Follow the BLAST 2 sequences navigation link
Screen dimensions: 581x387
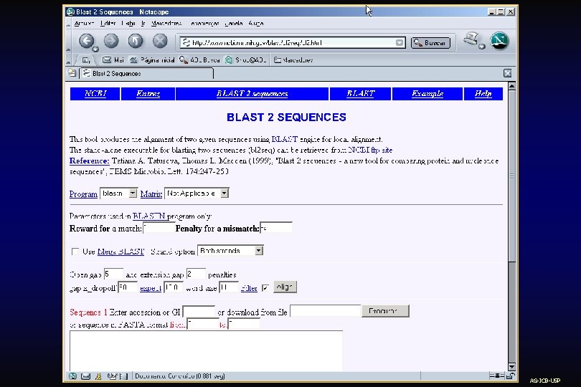[252, 94]
